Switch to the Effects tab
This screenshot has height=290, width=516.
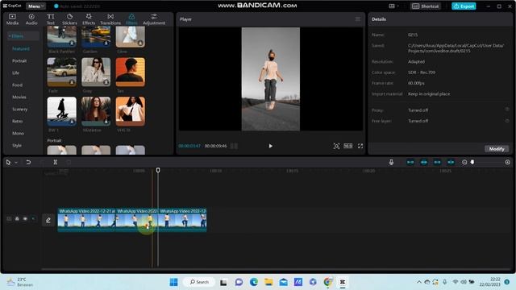pyautogui.click(x=89, y=19)
